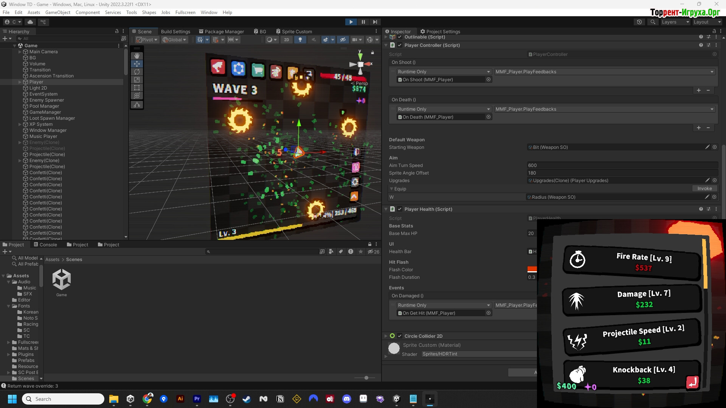Open the Layers dropdown

675,22
